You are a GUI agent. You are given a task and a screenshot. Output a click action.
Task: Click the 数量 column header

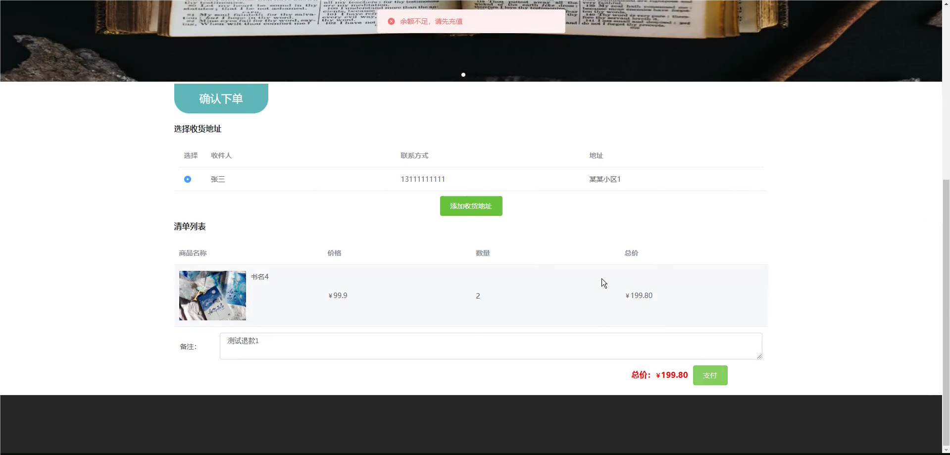pyautogui.click(x=483, y=253)
